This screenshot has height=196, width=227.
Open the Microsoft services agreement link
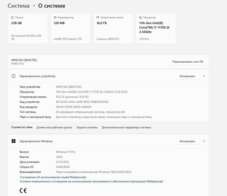click(x=53, y=177)
